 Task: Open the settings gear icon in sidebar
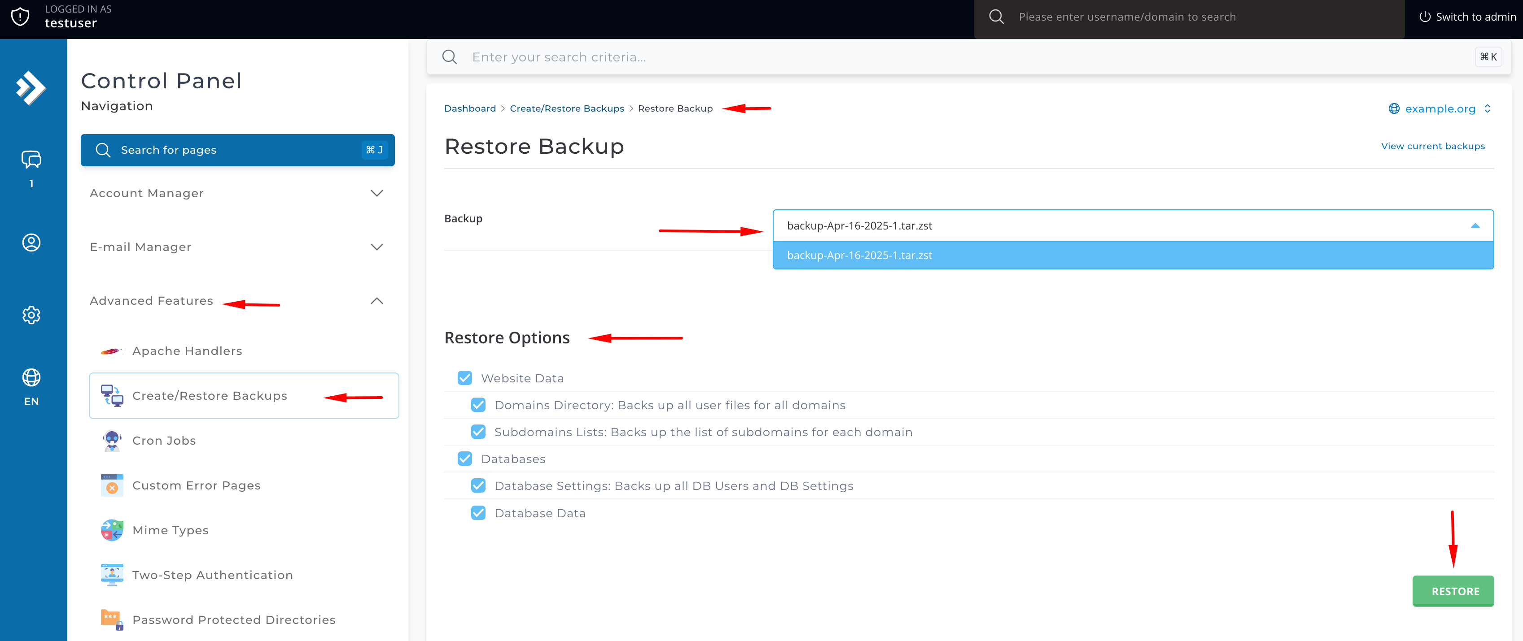(x=31, y=315)
